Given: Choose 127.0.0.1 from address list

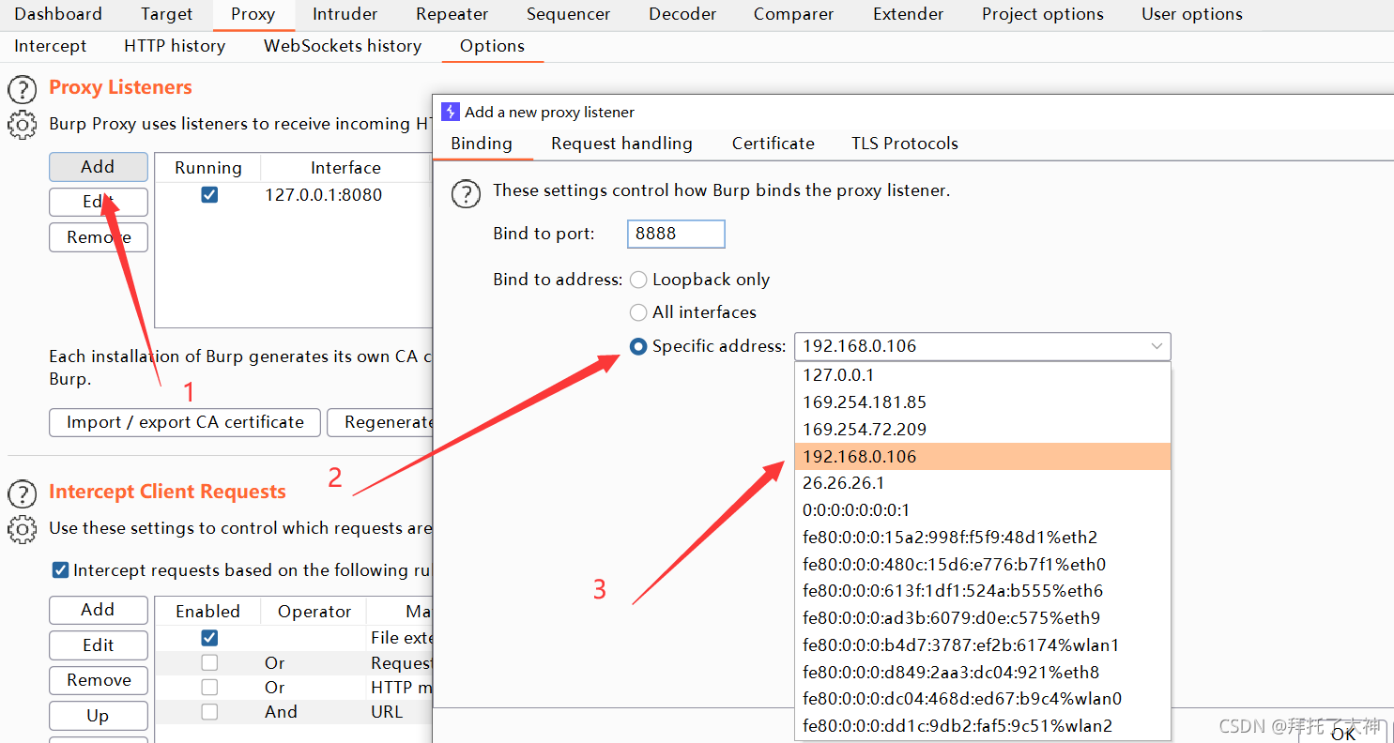Looking at the screenshot, I should pos(983,375).
